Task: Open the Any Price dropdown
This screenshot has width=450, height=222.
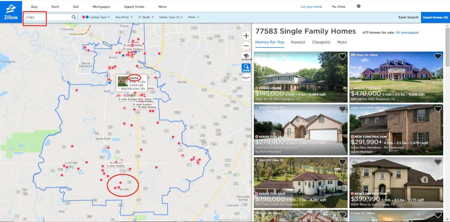Action: click(124, 17)
